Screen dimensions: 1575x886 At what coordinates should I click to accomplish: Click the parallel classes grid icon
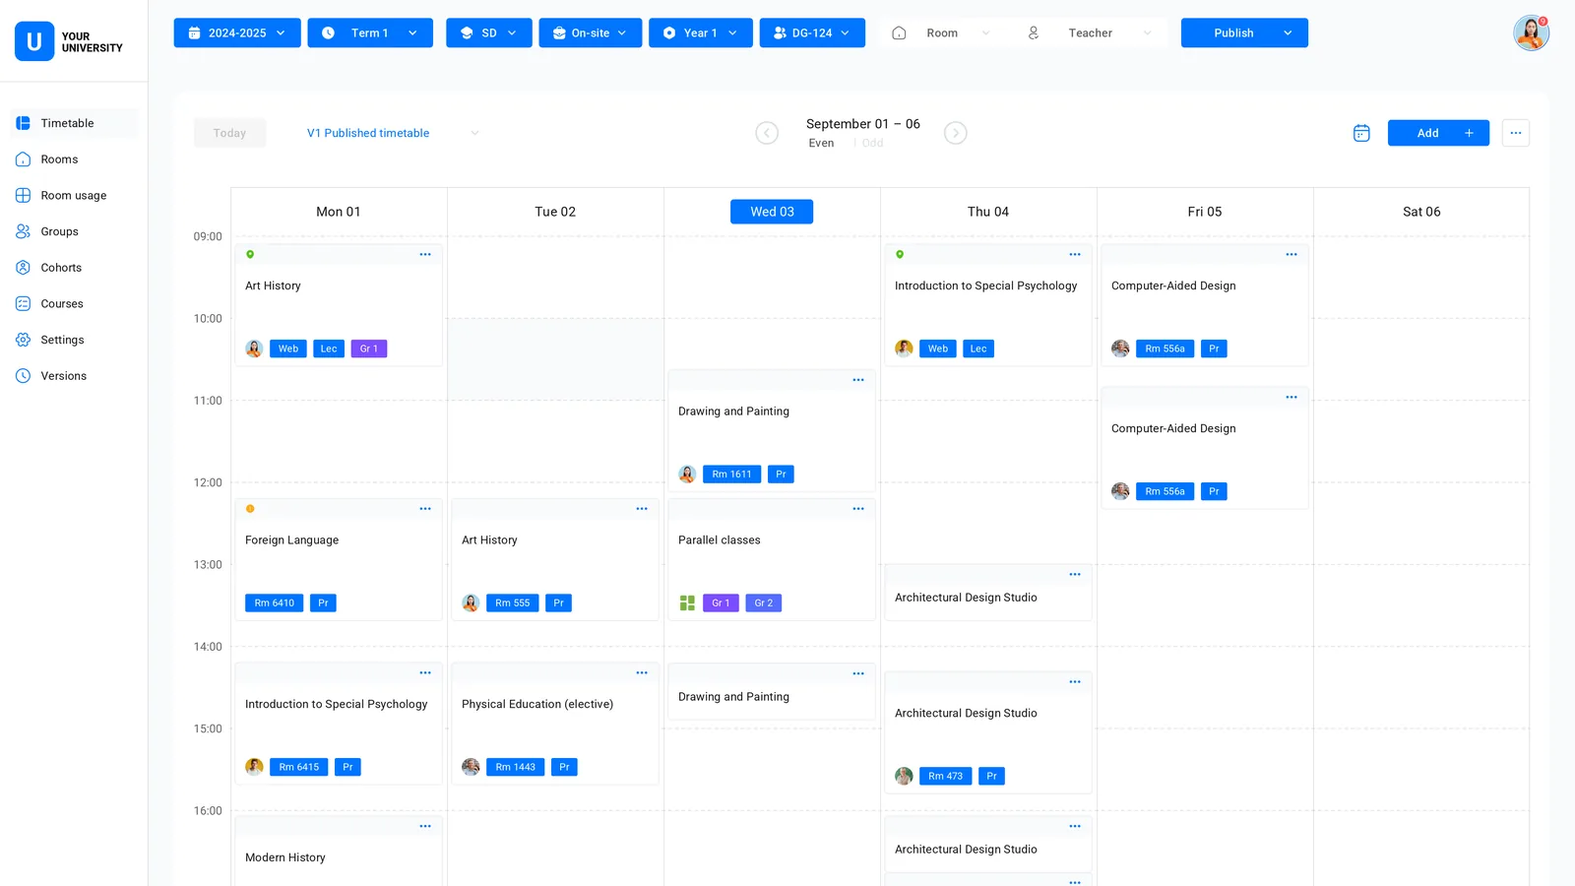coord(687,602)
